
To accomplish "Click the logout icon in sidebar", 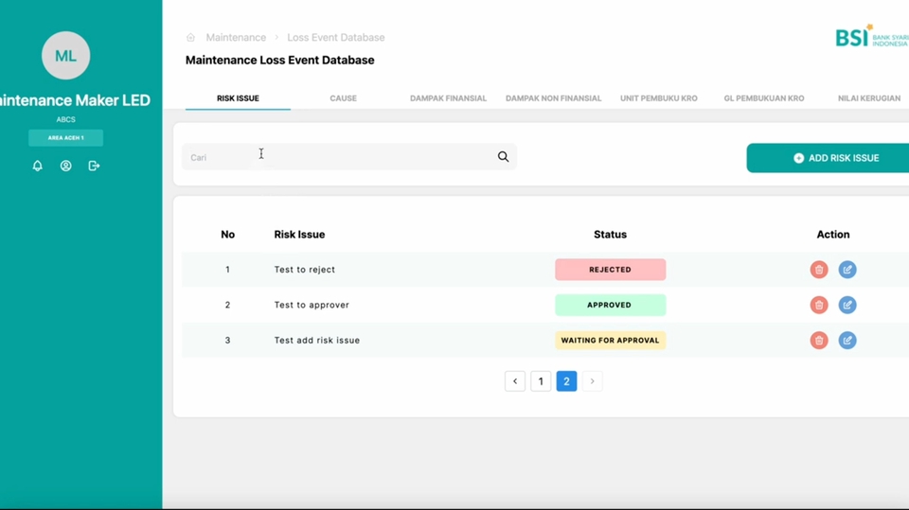I will (x=94, y=166).
